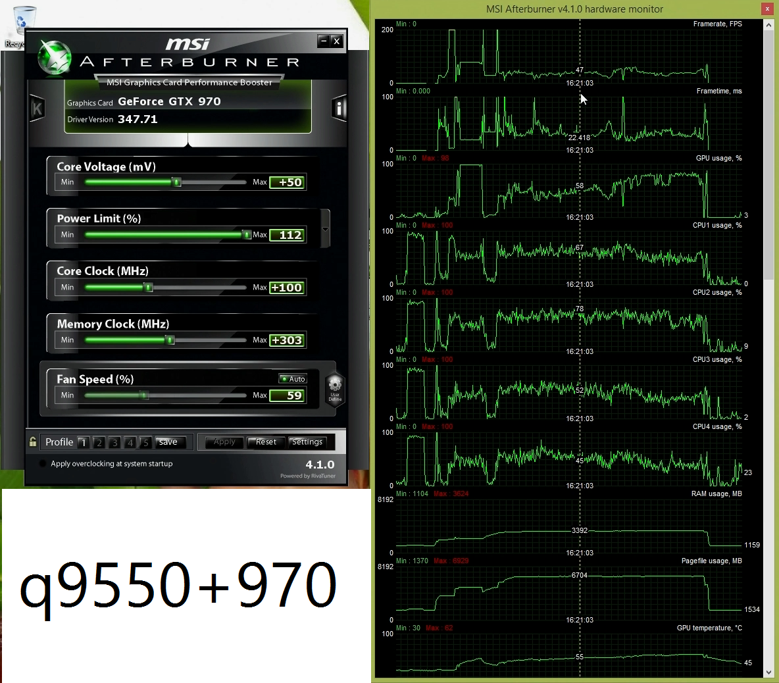Click the Fan Speed slider handle

[144, 395]
